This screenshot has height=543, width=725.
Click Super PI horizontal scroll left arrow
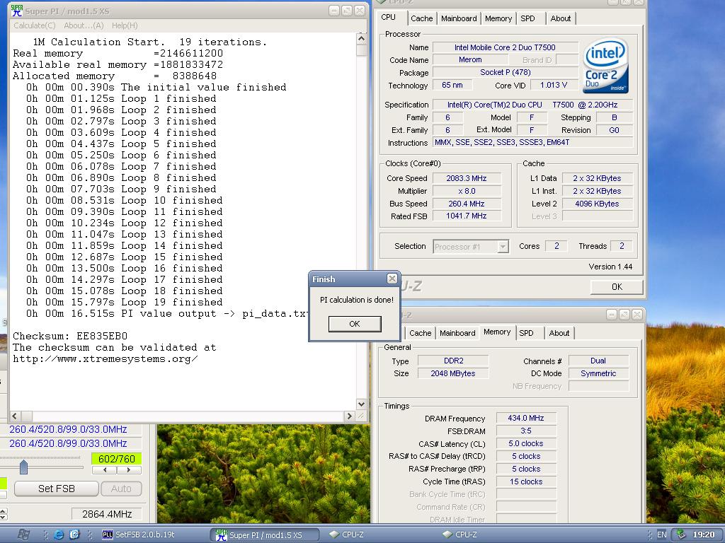(x=15, y=416)
